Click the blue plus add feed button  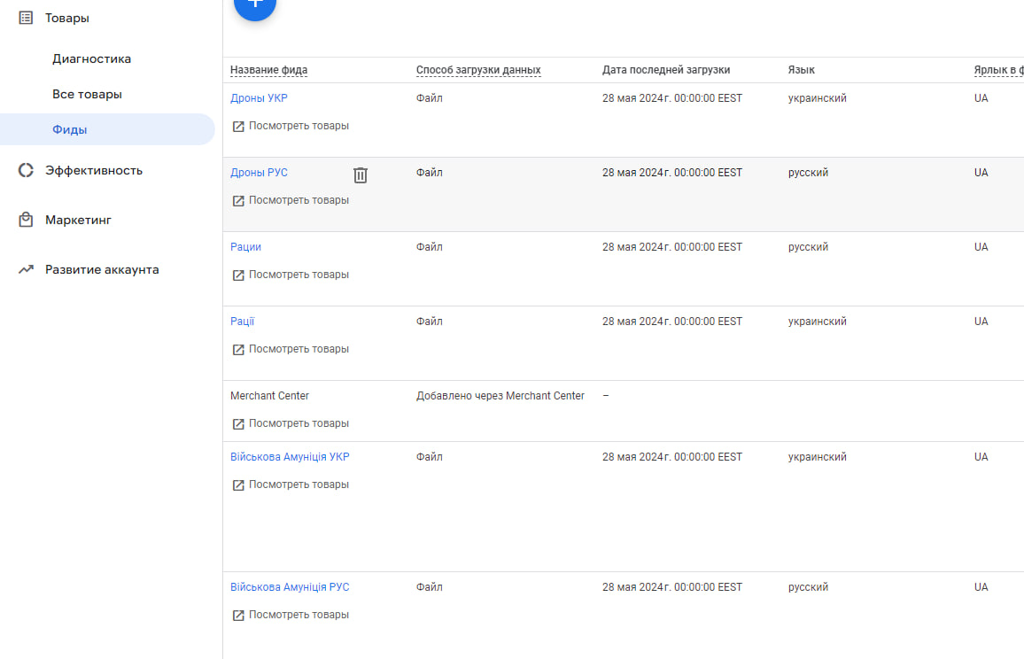pyautogui.click(x=255, y=4)
